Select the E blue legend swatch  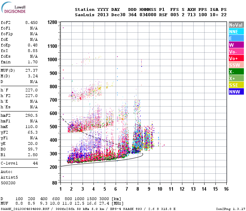[x=236, y=38]
